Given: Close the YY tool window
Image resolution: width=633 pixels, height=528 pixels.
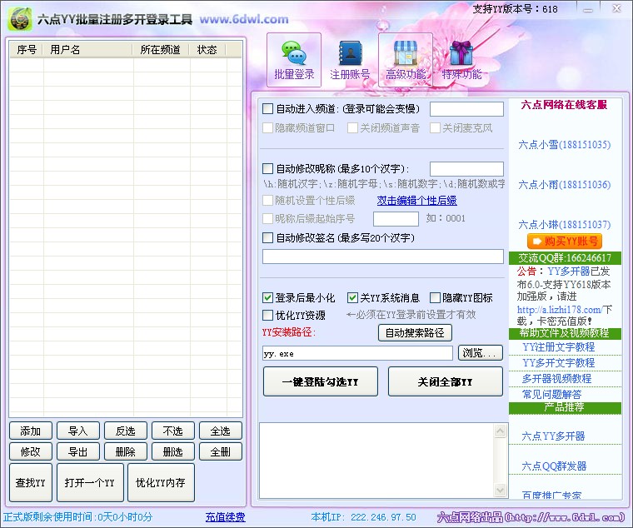Looking at the screenshot, I should (x=616, y=8).
